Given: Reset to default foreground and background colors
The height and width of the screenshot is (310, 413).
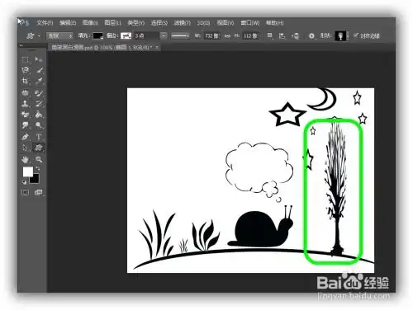Looking at the screenshot, I should (24, 182).
